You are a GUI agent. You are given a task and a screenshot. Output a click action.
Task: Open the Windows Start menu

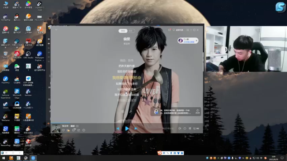(4, 158)
